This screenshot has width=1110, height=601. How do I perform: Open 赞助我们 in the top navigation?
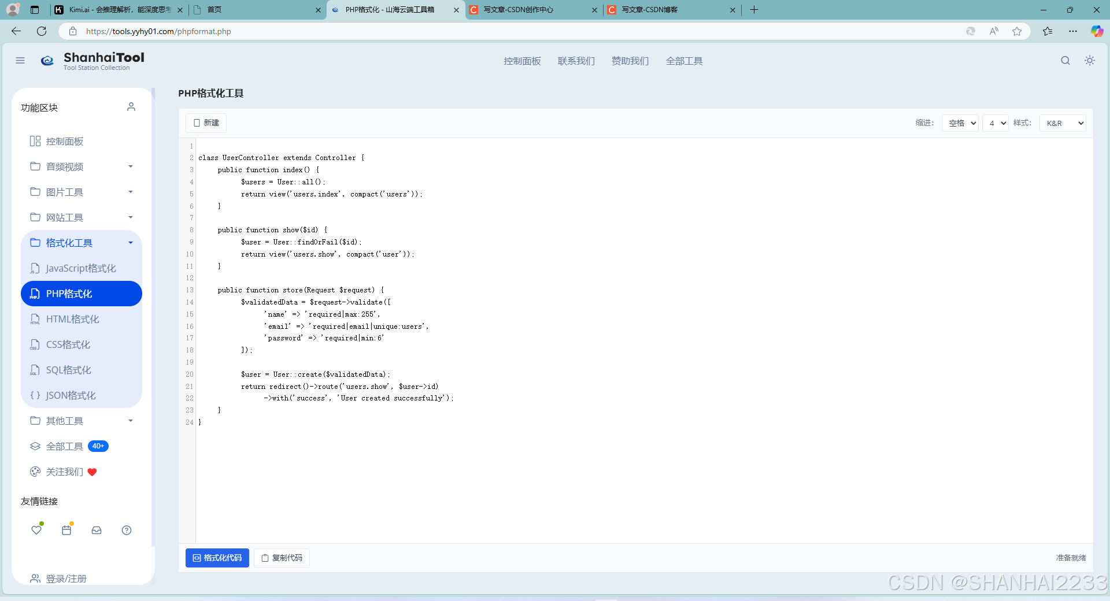pyautogui.click(x=630, y=61)
